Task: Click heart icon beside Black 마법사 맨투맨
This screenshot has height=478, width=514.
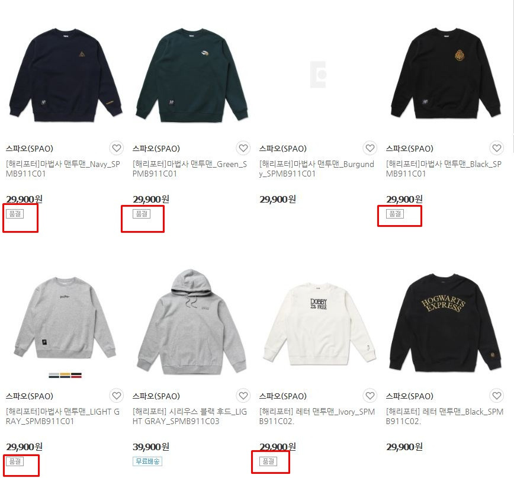Action: coord(497,149)
